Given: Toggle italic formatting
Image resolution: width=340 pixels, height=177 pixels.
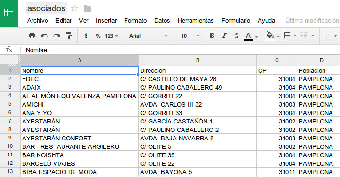Looking at the screenshot, I should pos(224,36).
